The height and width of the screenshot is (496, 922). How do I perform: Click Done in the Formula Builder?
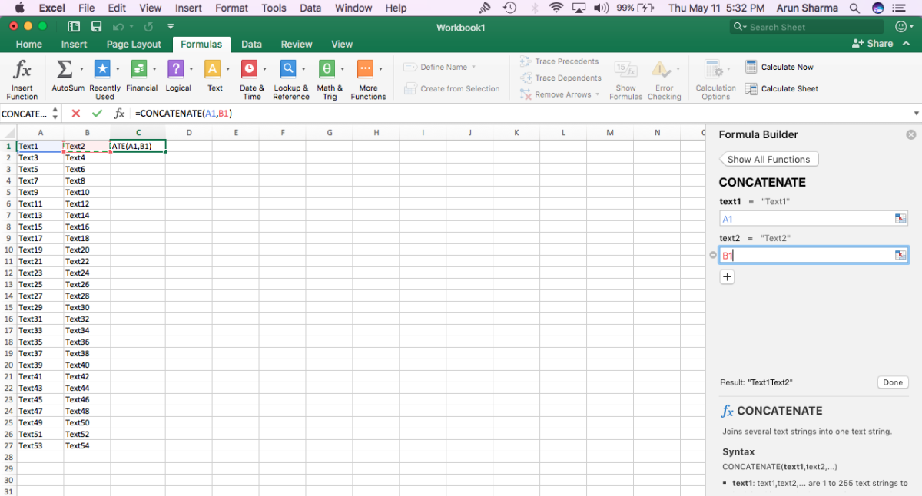pos(893,382)
